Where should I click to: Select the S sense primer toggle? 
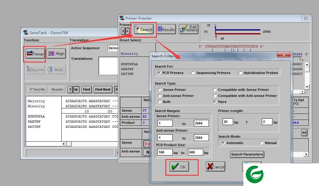(x=123, y=31)
